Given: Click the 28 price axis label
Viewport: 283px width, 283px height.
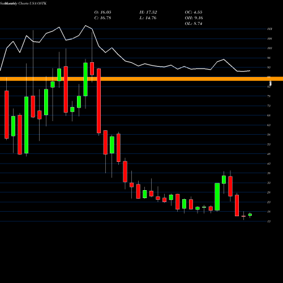Looking at the screenshot, I should pyautogui.click(x=269, y=192).
